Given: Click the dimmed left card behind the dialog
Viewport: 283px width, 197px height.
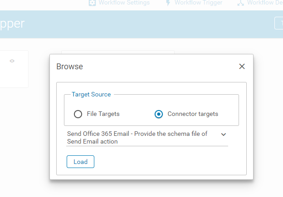Looking at the screenshot, I should point(14,69).
